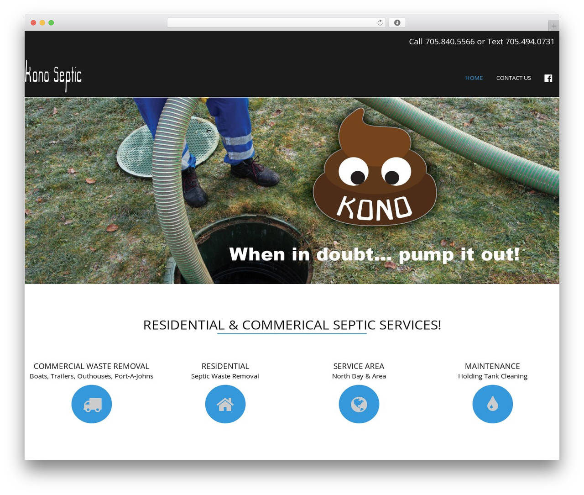Click the maintenance water drop icon
The height and width of the screenshot is (495, 584).
pos(493,404)
